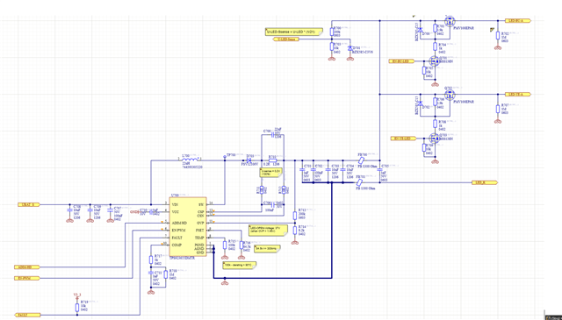Click the LED_K output port
The width and height of the screenshot is (562, 320).
485,182
